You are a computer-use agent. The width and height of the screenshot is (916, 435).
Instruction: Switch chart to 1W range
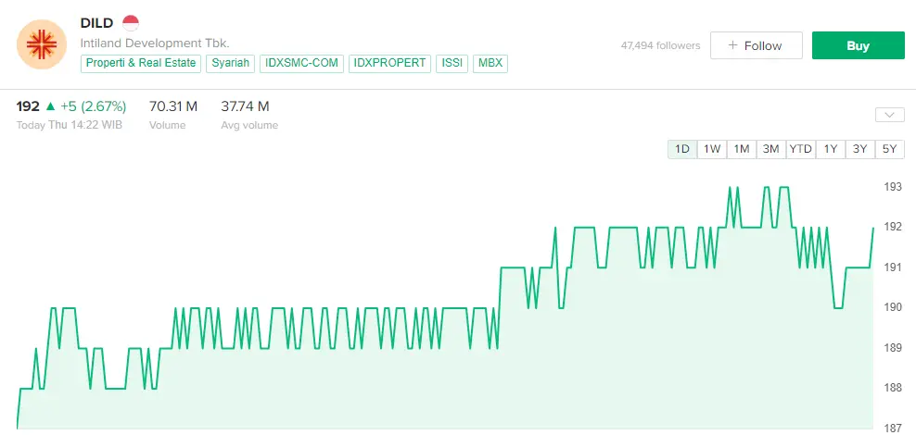coord(712,149)
